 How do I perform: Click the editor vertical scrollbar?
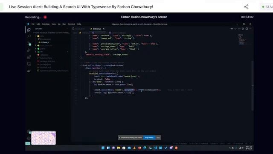click(x=253, y=86)
